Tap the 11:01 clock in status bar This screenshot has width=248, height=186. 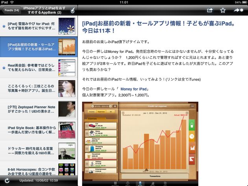[124, 2]
